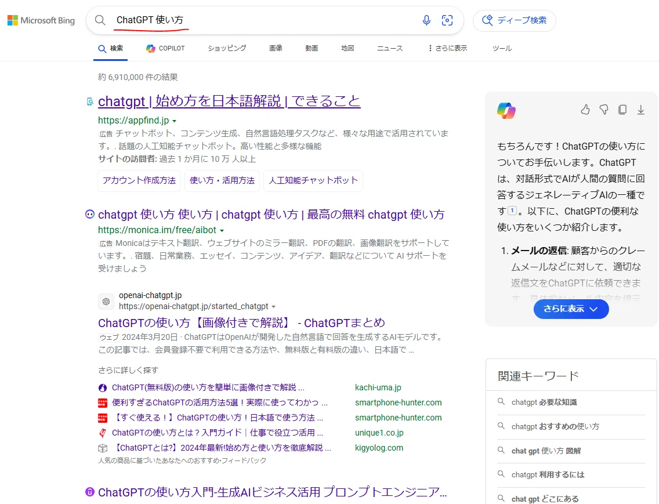
Task: Click favicon beside 【すぐ使える！】 result
Action: click(x=103, y=418)
